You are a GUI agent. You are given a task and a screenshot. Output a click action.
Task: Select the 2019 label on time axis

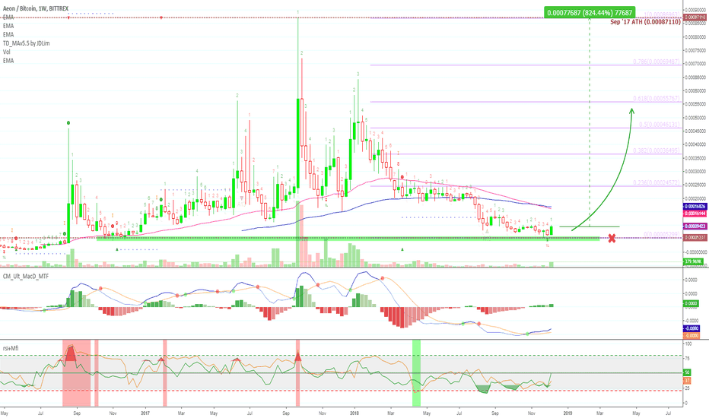point(568,413)
